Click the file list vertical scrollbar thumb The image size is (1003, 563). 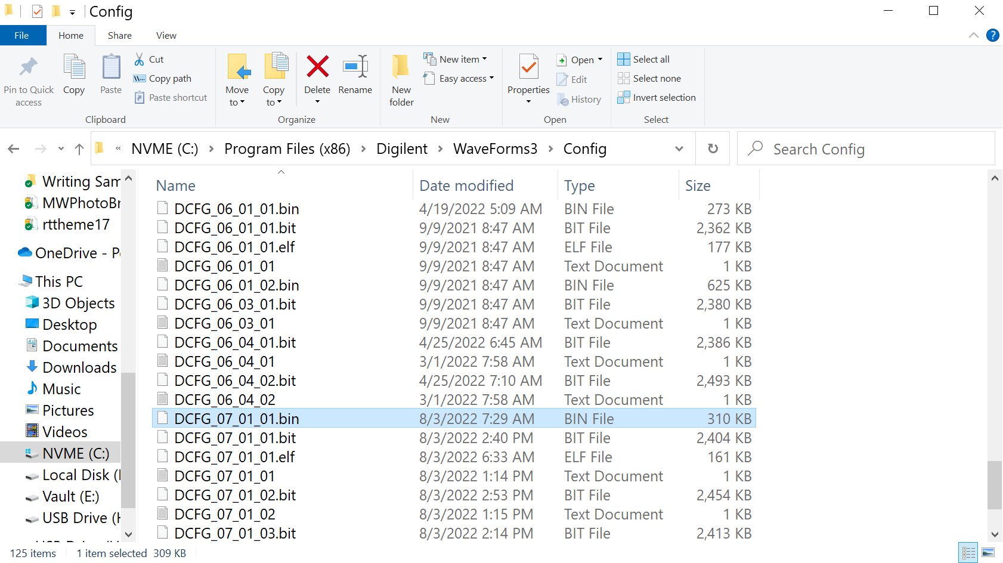click(x=994, y=485)
